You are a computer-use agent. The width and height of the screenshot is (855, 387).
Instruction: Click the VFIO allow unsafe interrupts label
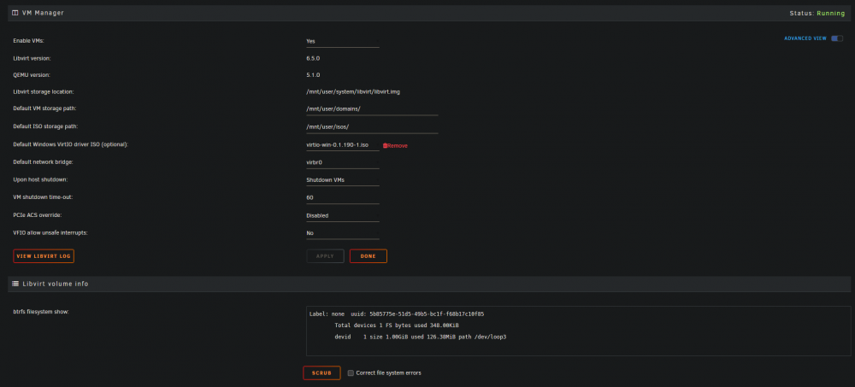tap(50, 232)
